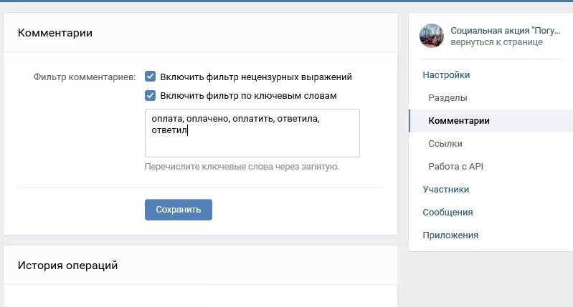Screen dimensions: 573x307
Task: Go to Участники section
Action: coord(446,189)
